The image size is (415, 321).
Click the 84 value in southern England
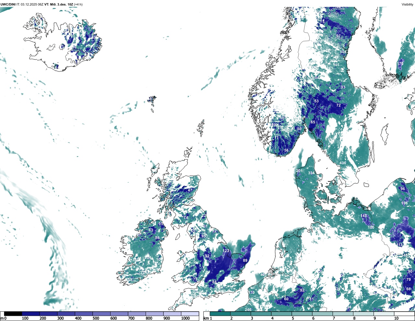tap(214, 282)
